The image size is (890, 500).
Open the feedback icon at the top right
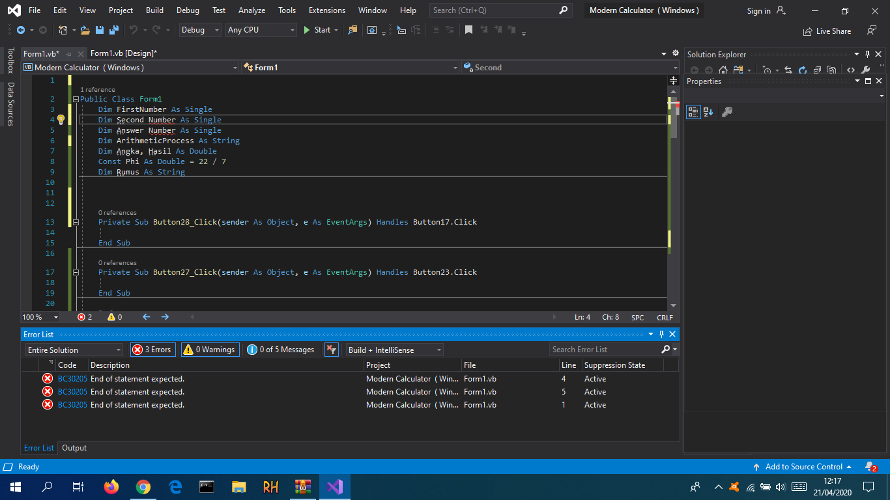pos(872,30)
